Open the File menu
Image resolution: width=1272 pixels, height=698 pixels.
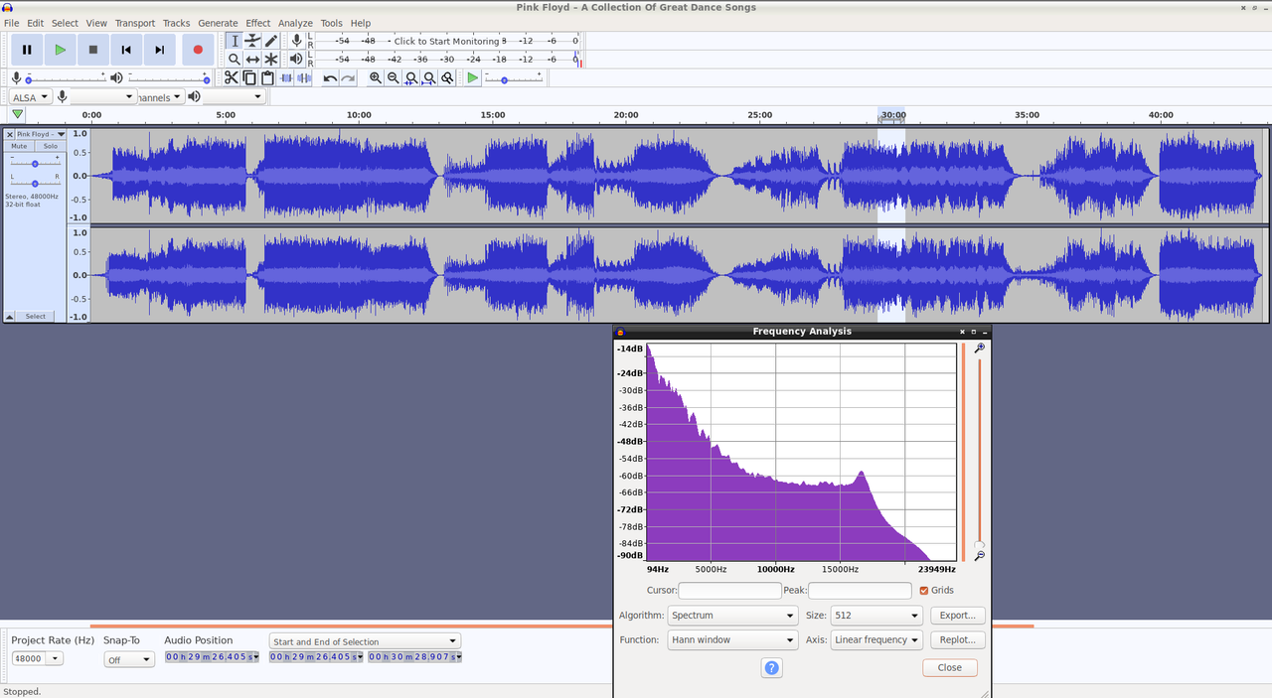pyautogui.click(x=12, y=23)
